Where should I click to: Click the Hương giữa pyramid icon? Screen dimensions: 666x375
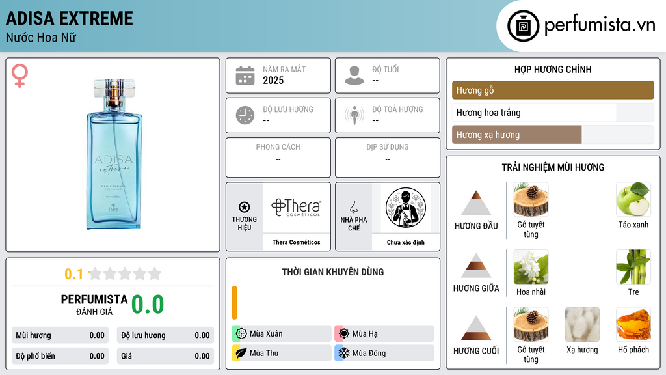click(476, 266)
